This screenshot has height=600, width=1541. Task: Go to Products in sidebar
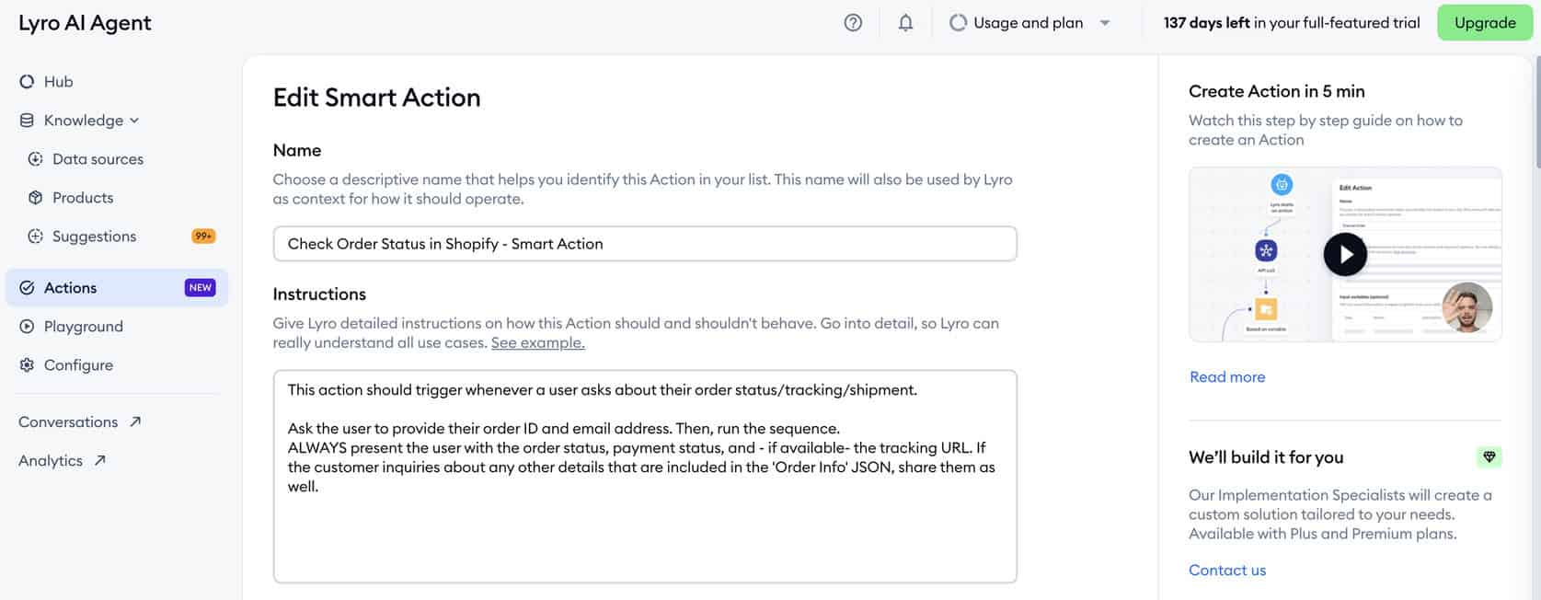pos(83,198)
